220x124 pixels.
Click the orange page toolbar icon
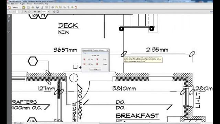pos(76,7)
